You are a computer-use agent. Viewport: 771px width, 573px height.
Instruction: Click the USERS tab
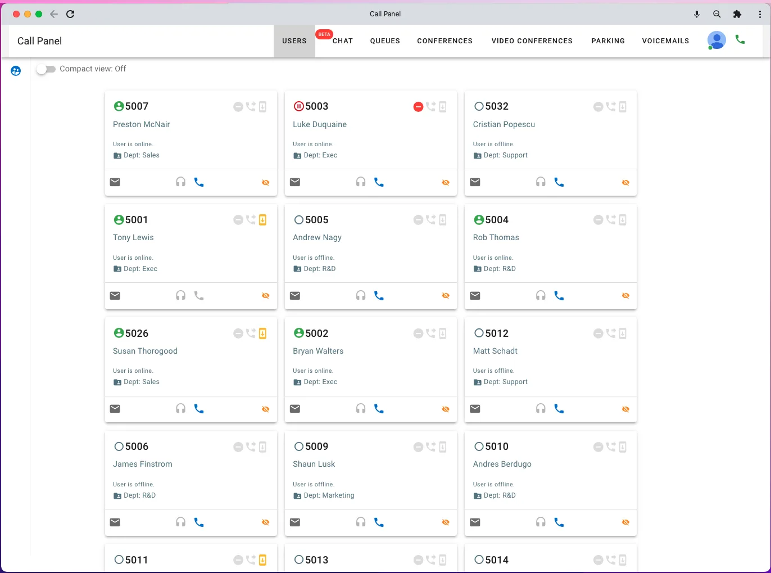(x=294, y=41)
